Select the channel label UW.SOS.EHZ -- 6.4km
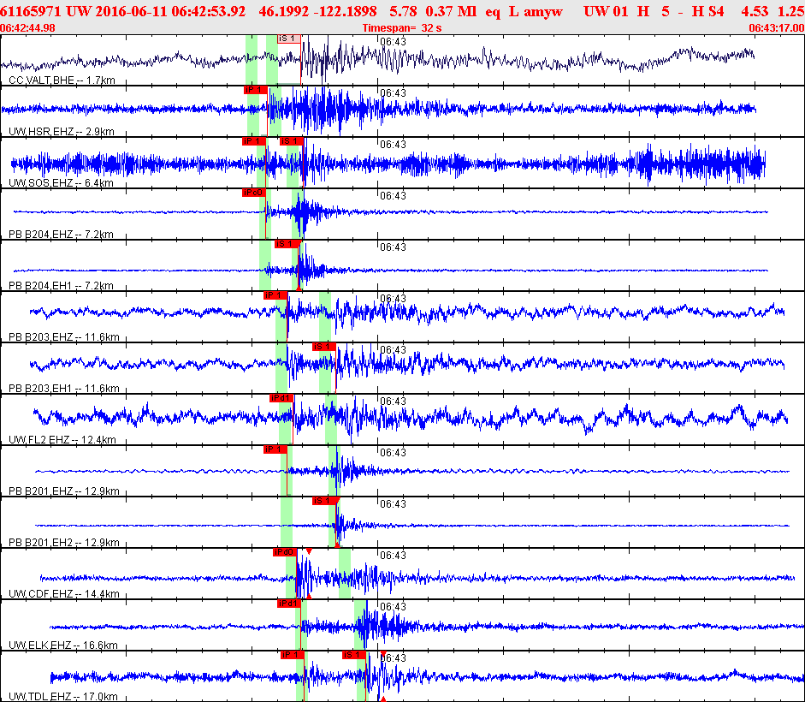This screenshot has width=805, height=702. coord(61,183)
